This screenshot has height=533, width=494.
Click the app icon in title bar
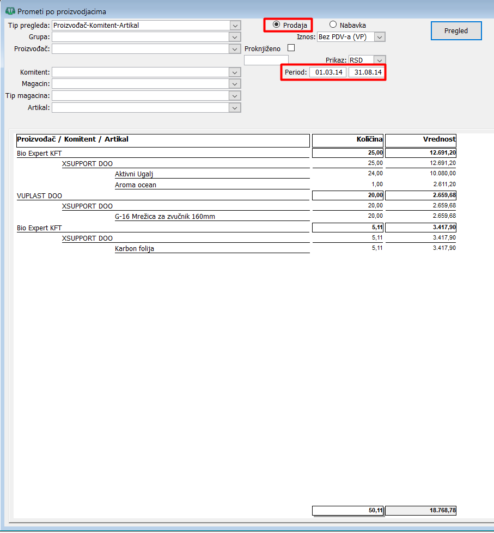(x=10, y=11)
